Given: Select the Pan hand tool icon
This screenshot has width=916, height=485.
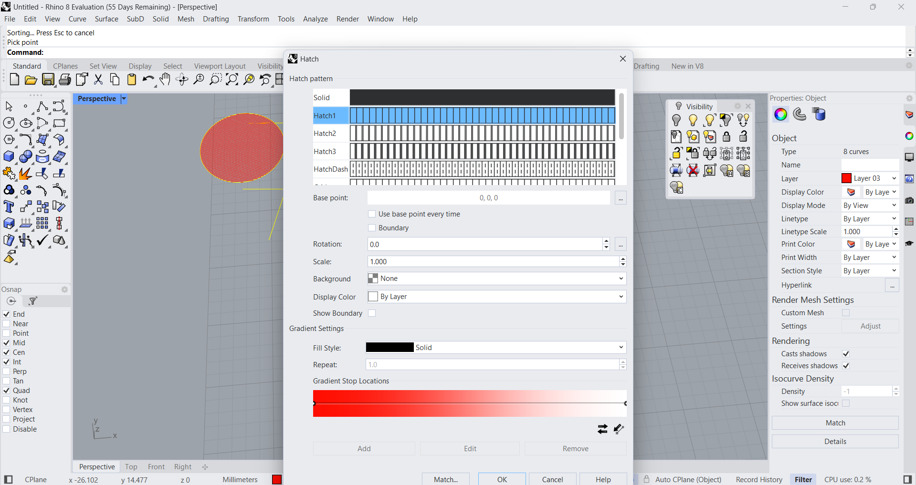Looking at the screenshot, I should (x=165, y=80).
